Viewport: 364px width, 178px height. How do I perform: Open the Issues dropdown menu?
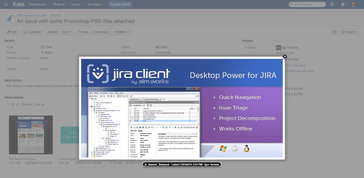[77, 4]
